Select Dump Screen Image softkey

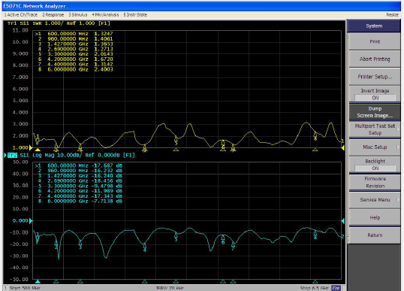(x=375, y=112)
